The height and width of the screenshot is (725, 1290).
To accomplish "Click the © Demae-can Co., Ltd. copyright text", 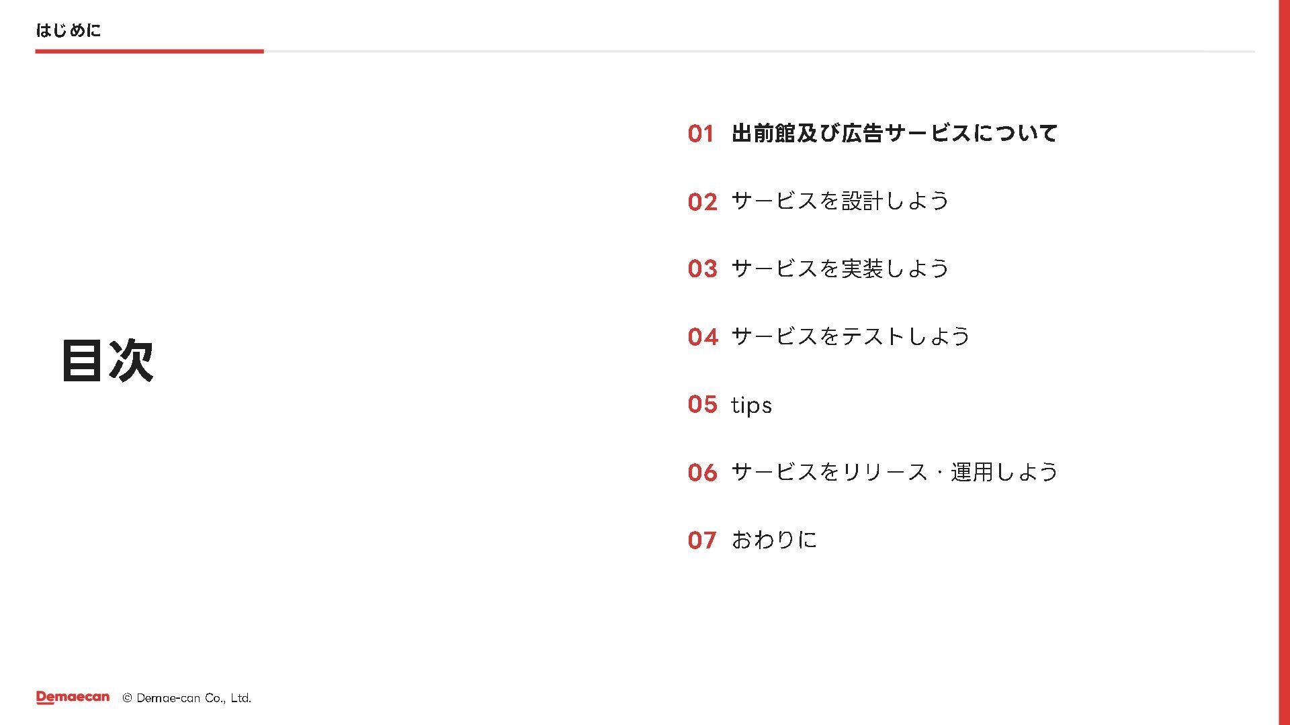I will 187,698.
